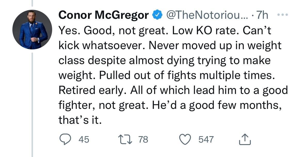Click the Conor McGregor display name
Viewport: 302px width, 157px height.
[104, 15]
